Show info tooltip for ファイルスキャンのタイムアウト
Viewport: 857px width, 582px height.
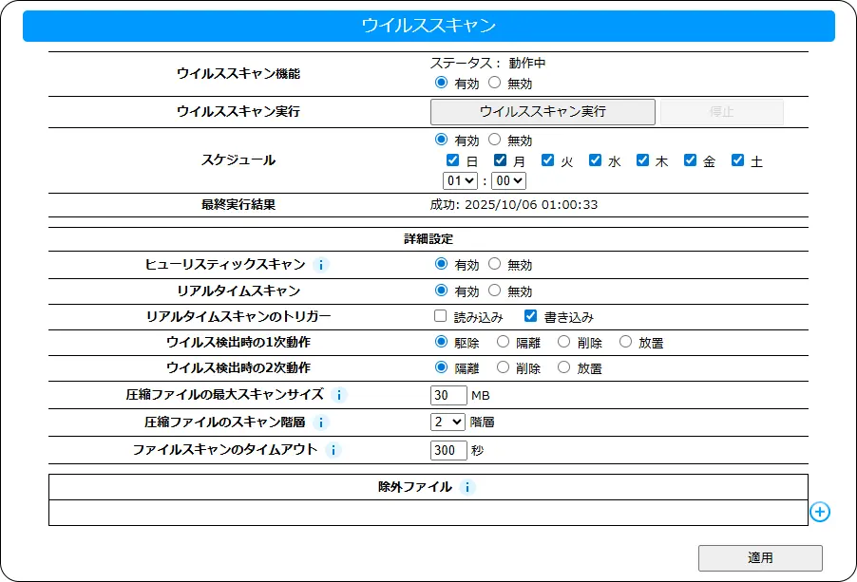[x=333, y=450]
